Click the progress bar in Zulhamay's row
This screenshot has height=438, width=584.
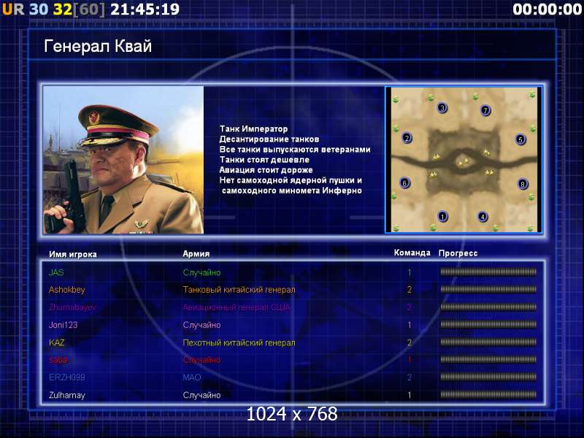[x=488, y=394]
